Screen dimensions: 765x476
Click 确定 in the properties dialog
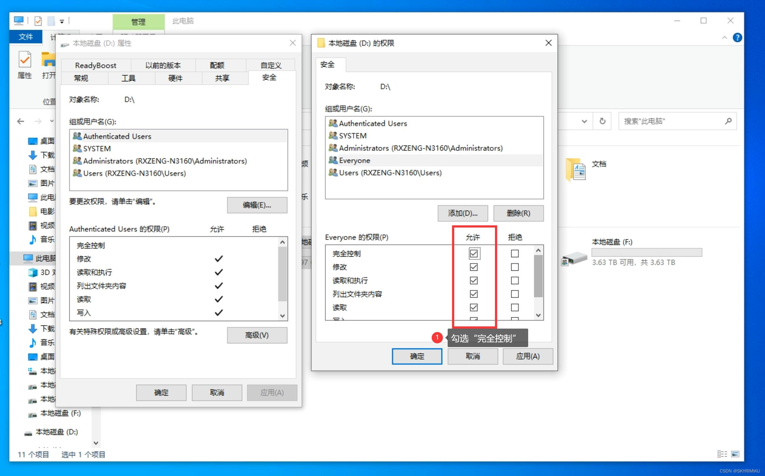tap(161, 392)
